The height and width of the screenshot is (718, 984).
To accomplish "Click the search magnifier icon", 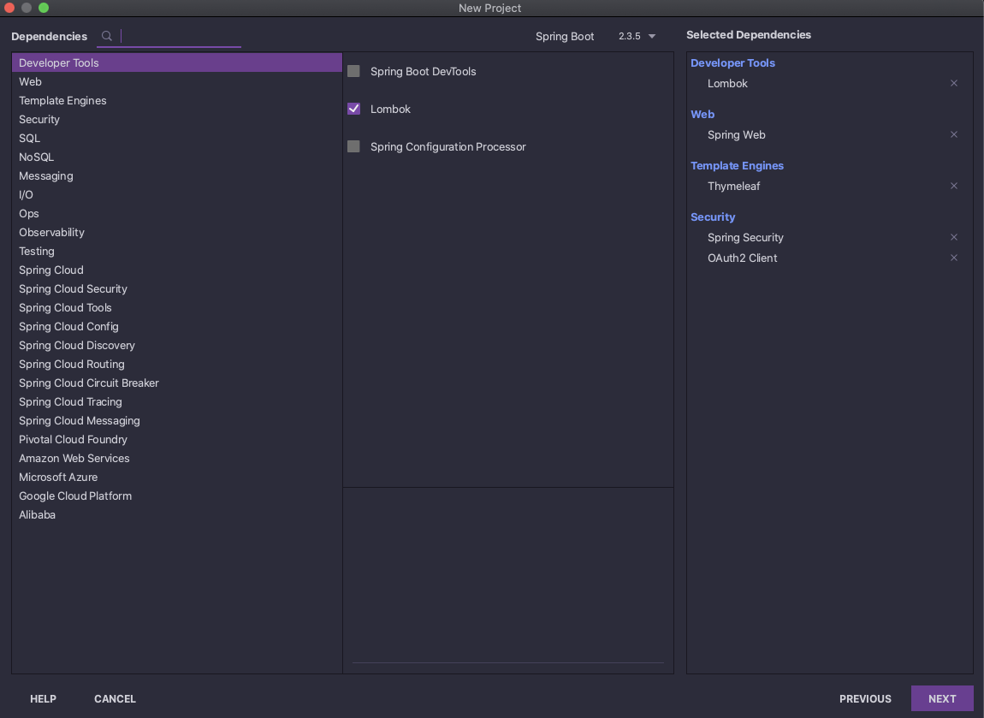I will click(x=107, y=36).
